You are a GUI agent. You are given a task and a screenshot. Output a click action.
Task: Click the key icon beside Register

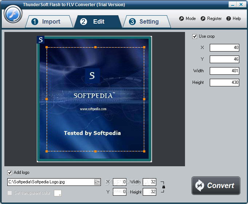(203, 19)
